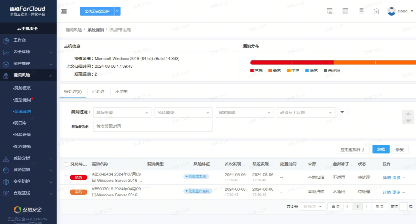Click the 首次发现时间 time filter field
Screen dimensions: 416x224
coord(153,126)
